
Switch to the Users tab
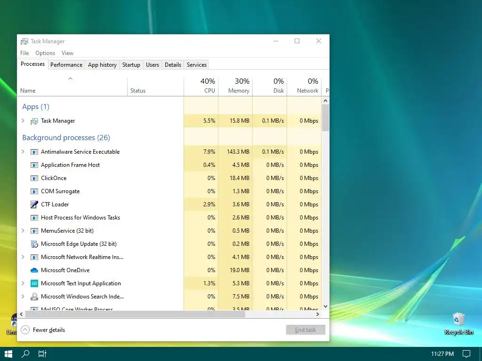coord(153,65)
